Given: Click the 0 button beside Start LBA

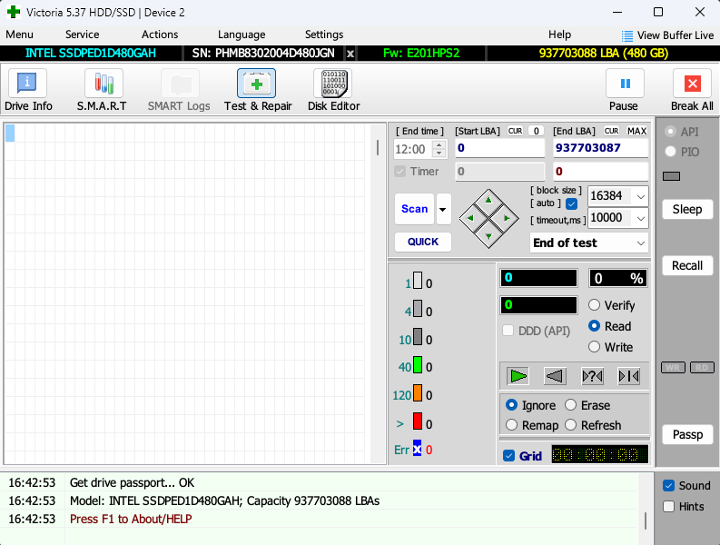Looking at the screenshot, I should [536, 131].
